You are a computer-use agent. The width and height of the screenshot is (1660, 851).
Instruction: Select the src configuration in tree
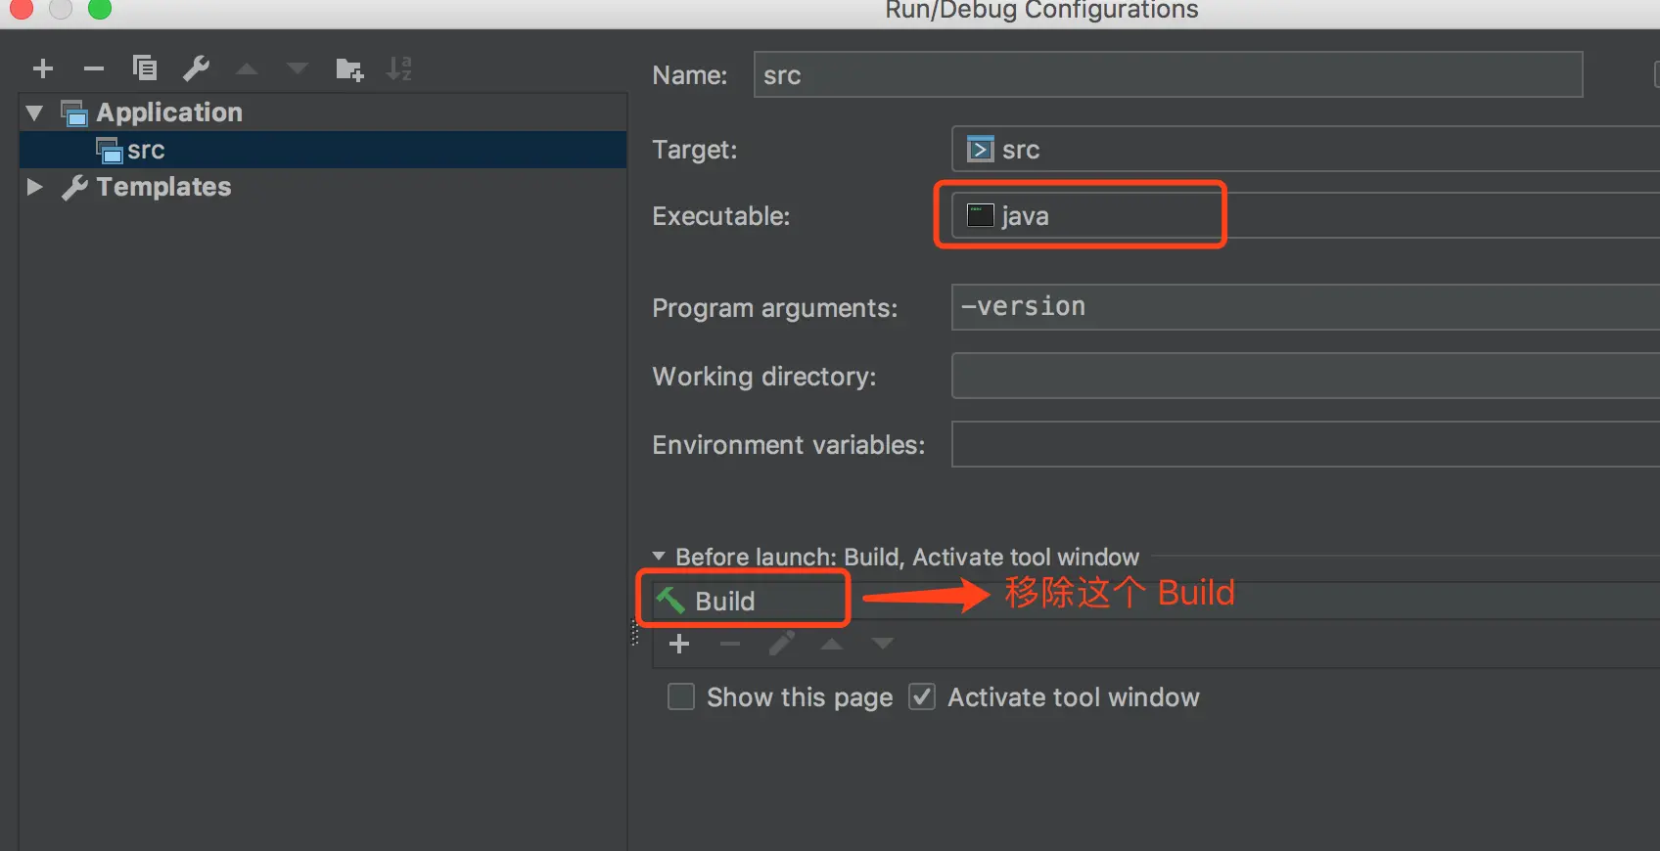(323, 150)
